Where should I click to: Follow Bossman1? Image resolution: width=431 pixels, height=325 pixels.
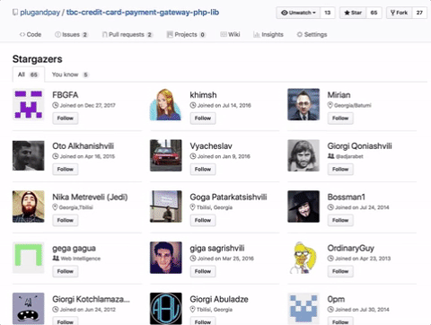click(x=340, y=220)
